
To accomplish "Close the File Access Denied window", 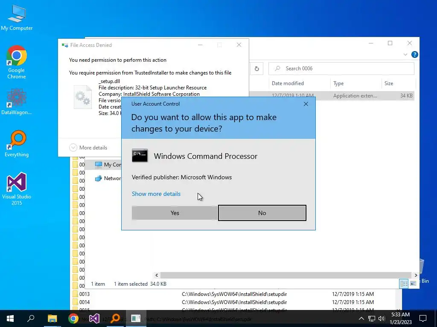I will coord(239,45).
